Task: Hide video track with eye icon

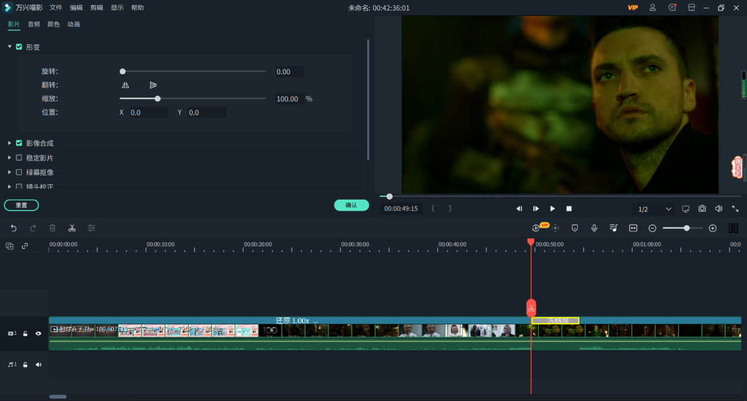Action: pos(38,333)
